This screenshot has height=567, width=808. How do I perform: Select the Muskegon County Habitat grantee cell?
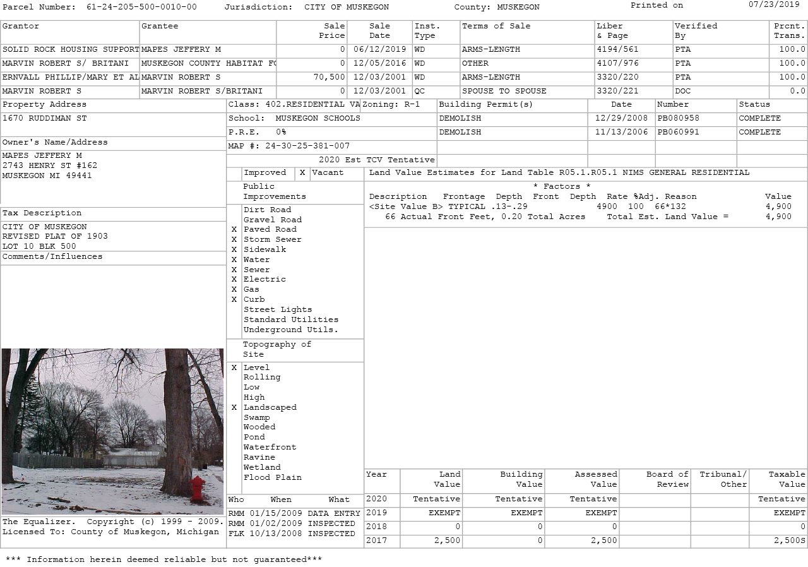(x=208, y=64)
